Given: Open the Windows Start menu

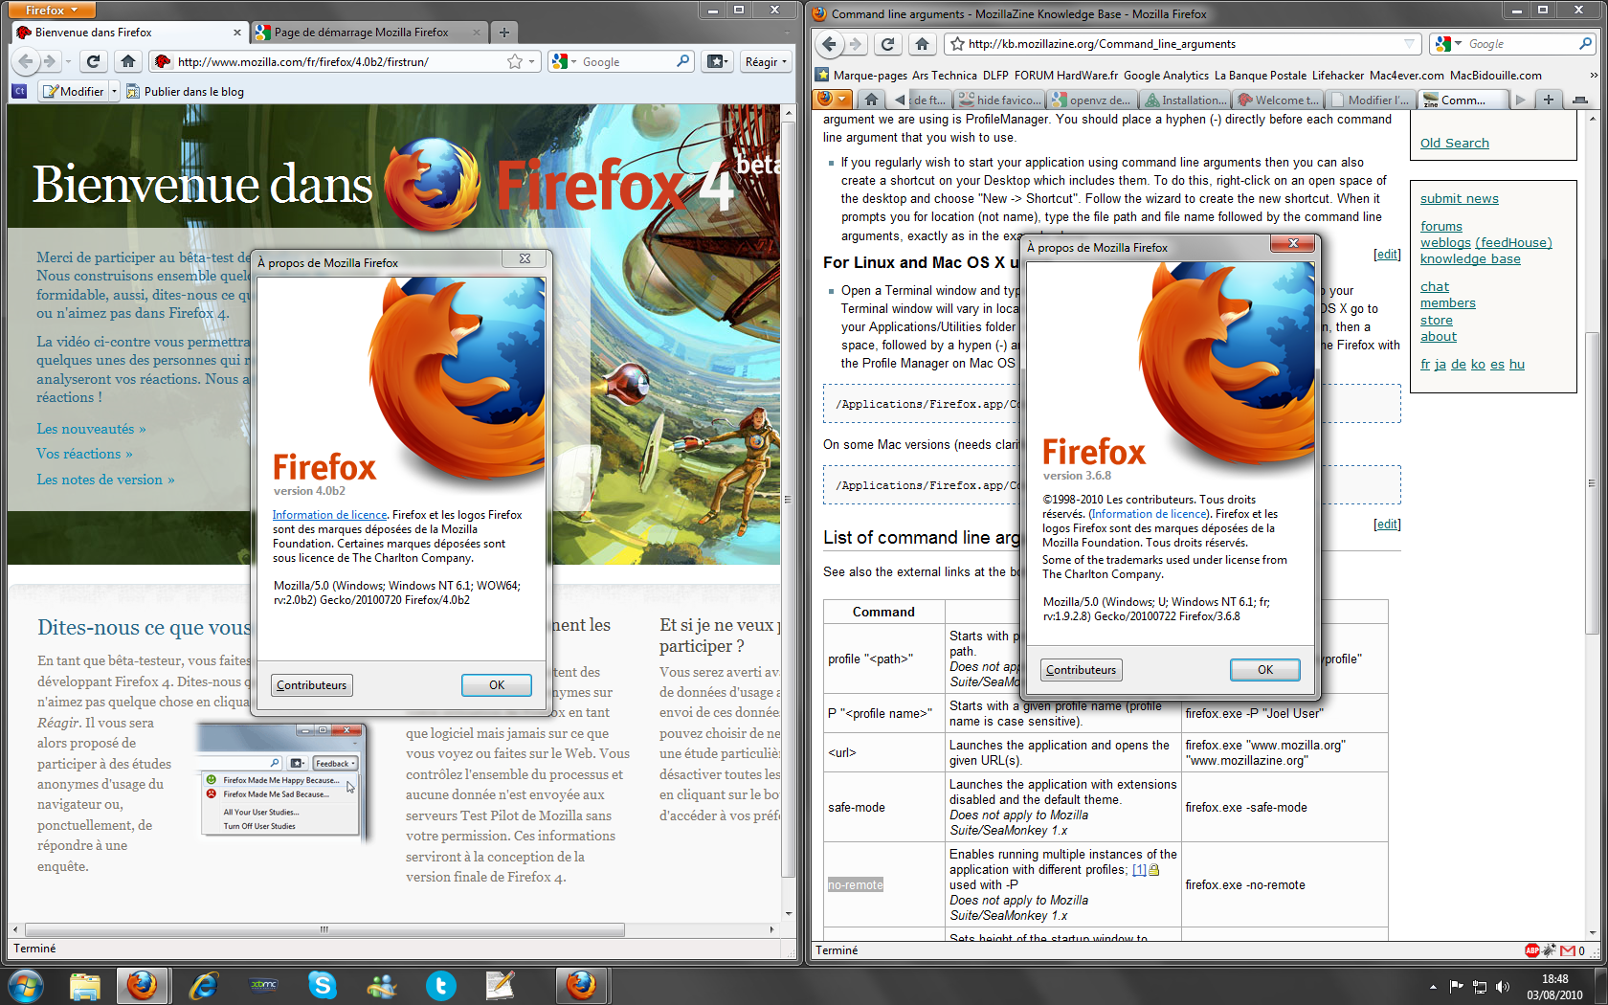Looking at the screenshot, I should [26, 985].
